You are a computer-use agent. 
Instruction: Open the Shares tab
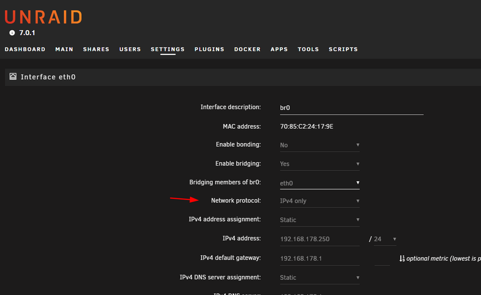96,49
